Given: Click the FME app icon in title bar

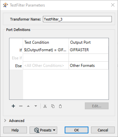Looking at the screenshot, I should pos(6,5).
